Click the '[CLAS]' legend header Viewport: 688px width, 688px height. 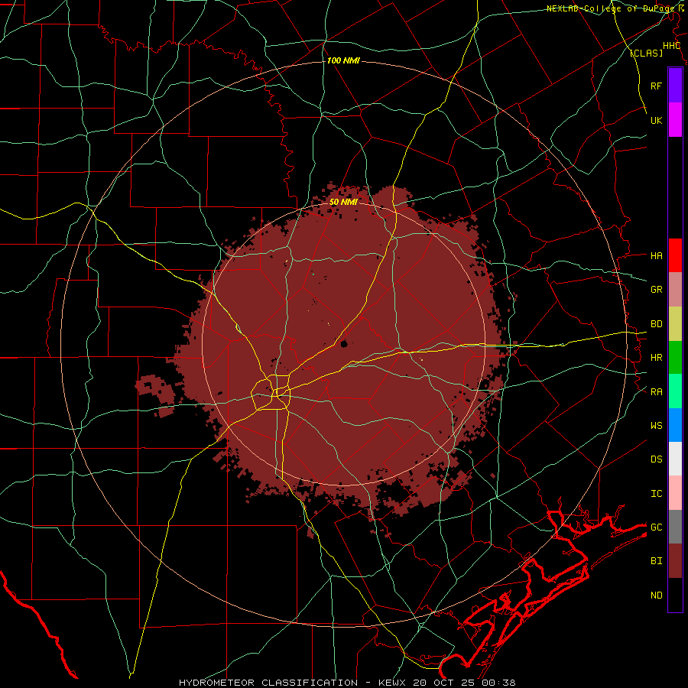pos(646,53)
